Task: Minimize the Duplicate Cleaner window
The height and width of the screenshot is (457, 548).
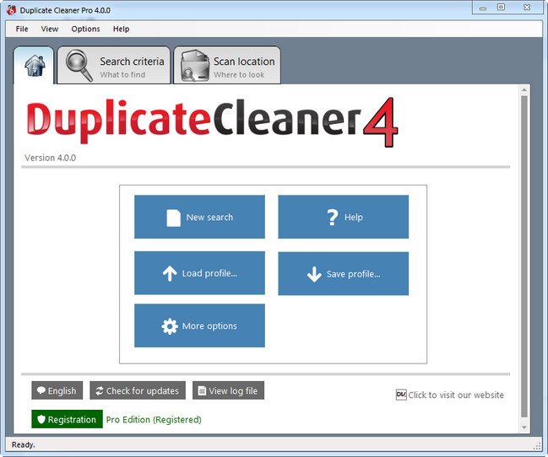Action: pos(483,8)
